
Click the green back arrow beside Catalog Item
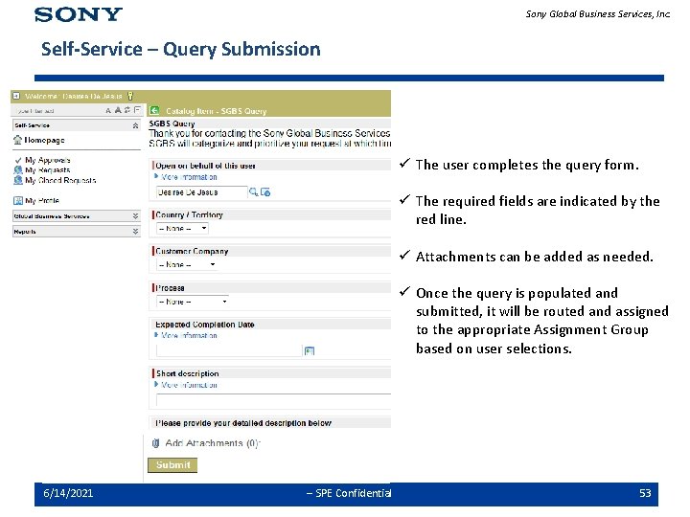coord(154,110)
